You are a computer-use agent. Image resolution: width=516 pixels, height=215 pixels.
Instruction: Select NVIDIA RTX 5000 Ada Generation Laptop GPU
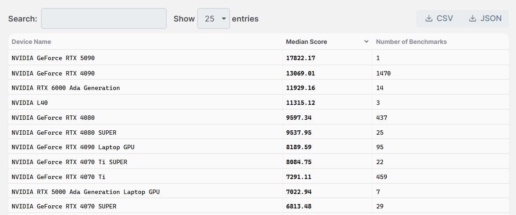pyautogui.click(x=85, y=192)
